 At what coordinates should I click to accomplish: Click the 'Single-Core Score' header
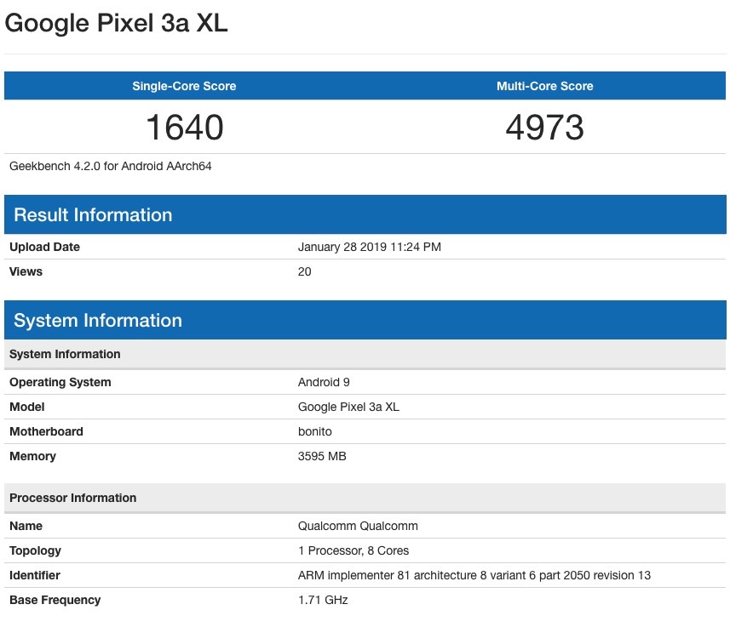(184, 86)
